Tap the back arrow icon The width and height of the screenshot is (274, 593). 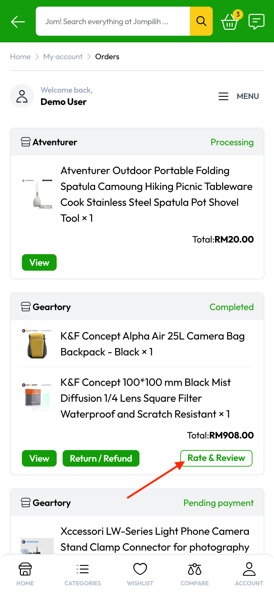point(18,22)
